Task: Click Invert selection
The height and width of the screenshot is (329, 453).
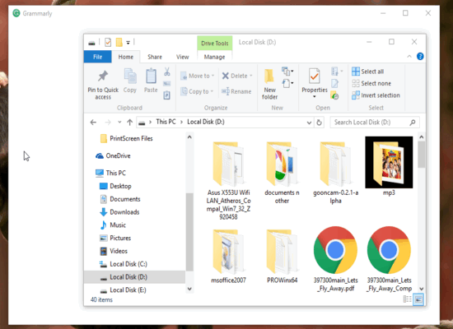Action: pyautogui.click(x=376, y=95)
